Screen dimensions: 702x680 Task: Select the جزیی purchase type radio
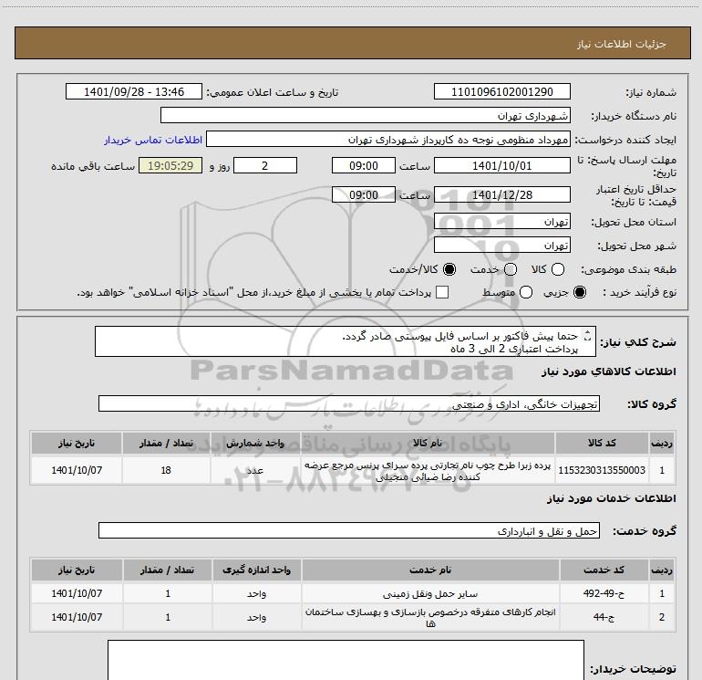coord(579,293)
